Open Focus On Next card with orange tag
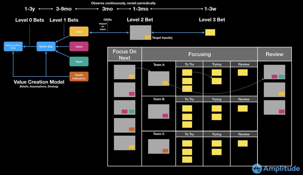Screen dimensions: 303x175 pos(124,125)
